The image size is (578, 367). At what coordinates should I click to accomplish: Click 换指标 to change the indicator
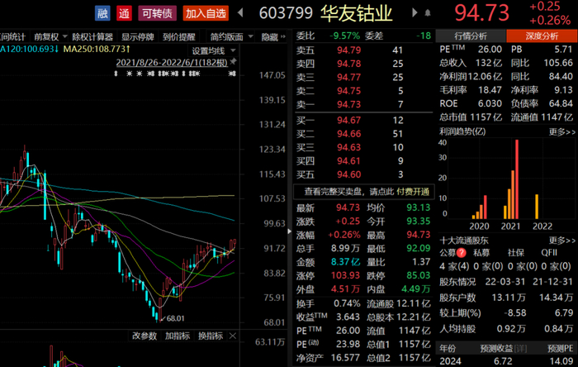pos(210,336)
